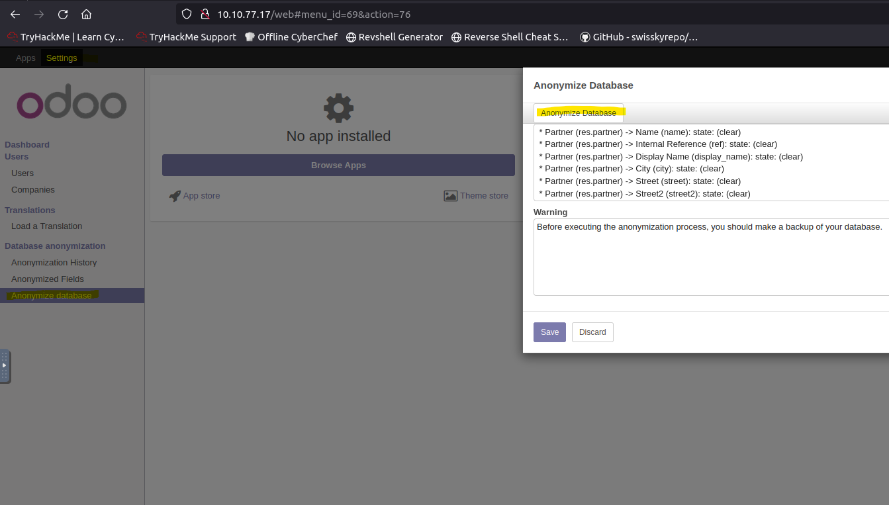Open the Settings menu
889x505 pixels.
tap(62, 58)
